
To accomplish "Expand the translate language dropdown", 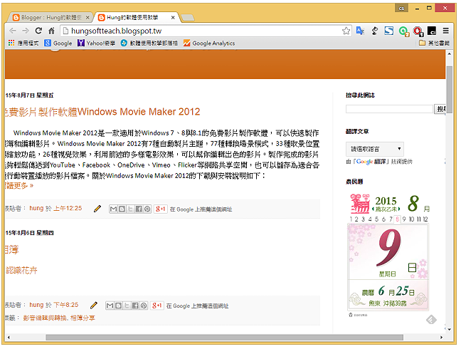I will [374, 149].
